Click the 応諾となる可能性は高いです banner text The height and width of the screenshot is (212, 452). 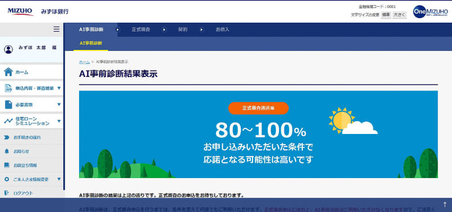(258, 159)
